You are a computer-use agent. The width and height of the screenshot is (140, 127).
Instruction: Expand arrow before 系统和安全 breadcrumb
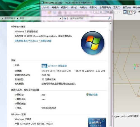coord(2,18)
